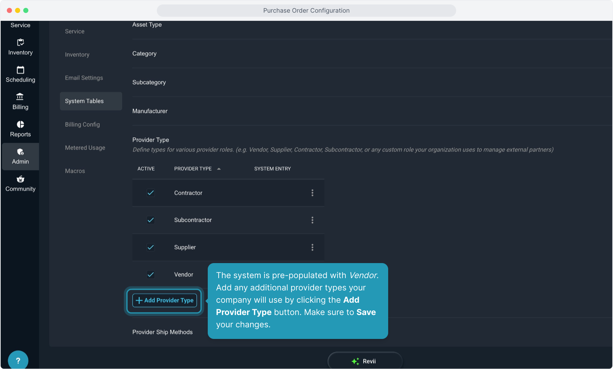Viewport: 613px width, 369px height.
Task: Disable the Vendor active checkbox
Action: pyautogui.click(x=151, y=275)
